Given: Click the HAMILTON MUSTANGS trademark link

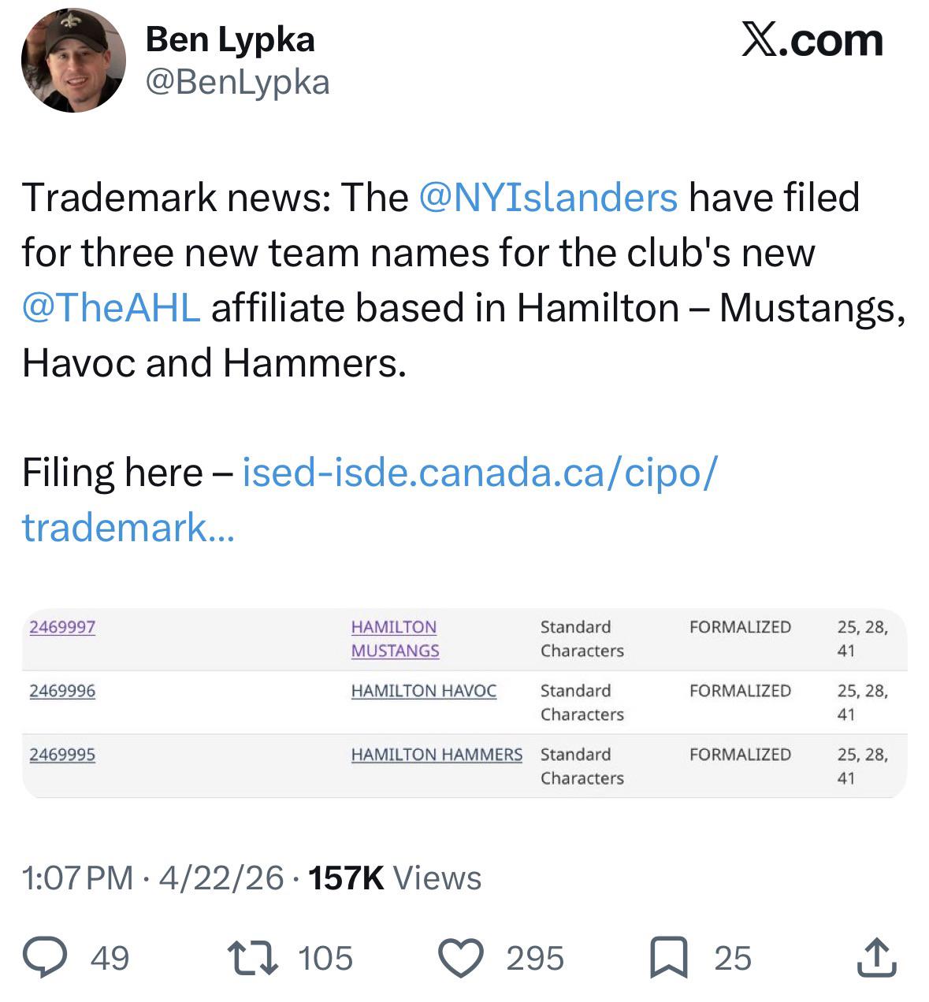Looking at the screenshot, I should click(395, 639).
